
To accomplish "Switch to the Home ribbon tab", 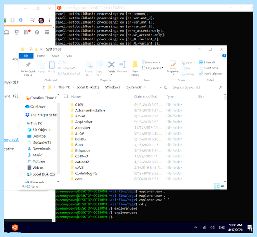I will 41,56.
